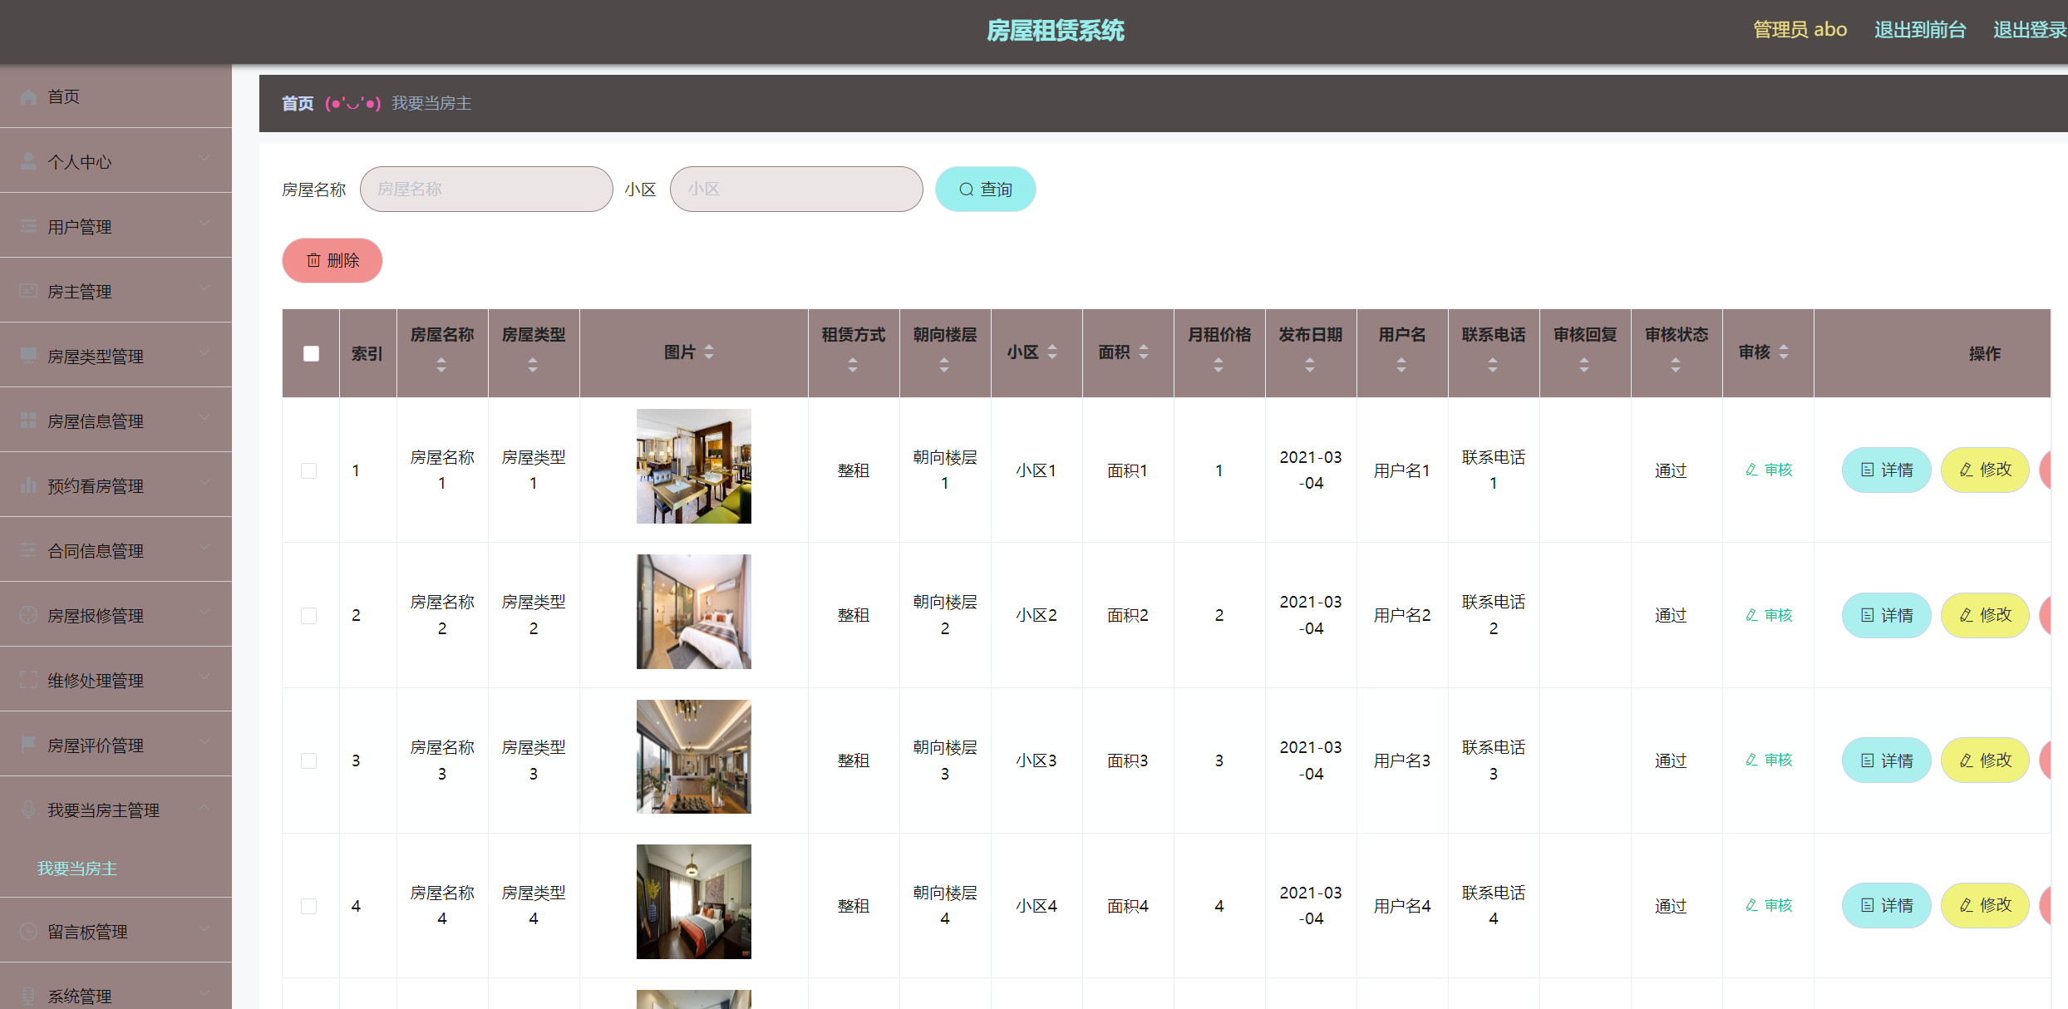The height and width of the screenshot is (1009, 2068).
Task: Click the person icon beside 个人中心
Action: click(x=28, y=161)
